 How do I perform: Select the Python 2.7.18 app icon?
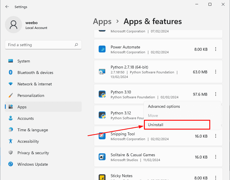point(102,71)
